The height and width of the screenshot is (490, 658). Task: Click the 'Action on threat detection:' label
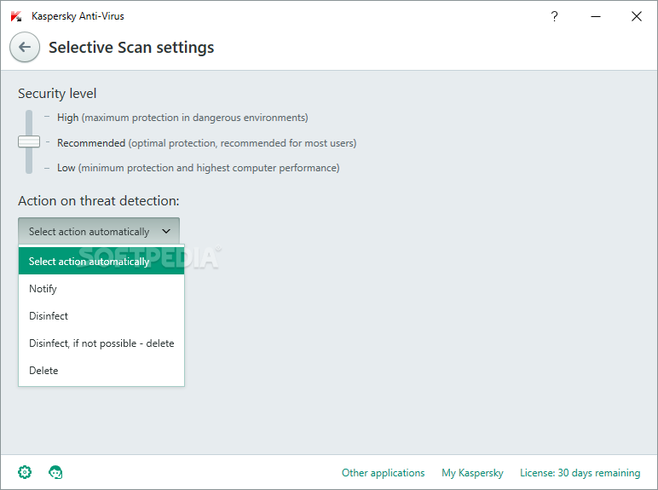[99, 200]
